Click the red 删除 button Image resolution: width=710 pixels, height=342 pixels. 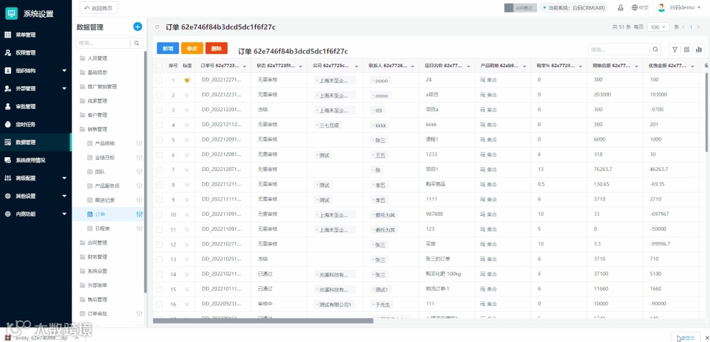click(x=216, y=49)
